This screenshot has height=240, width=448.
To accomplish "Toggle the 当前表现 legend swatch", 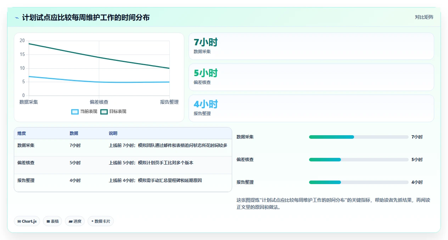I will [75, 112].
